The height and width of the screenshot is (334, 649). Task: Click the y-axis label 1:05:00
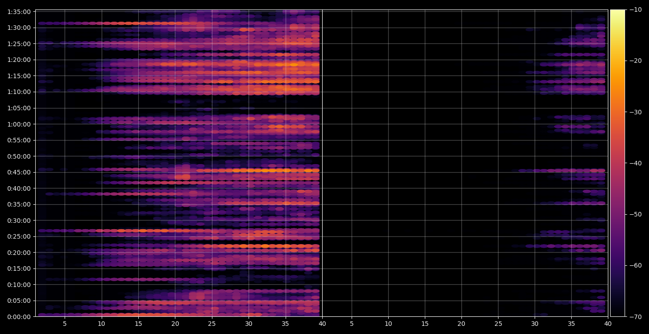[x=19, y=108]
